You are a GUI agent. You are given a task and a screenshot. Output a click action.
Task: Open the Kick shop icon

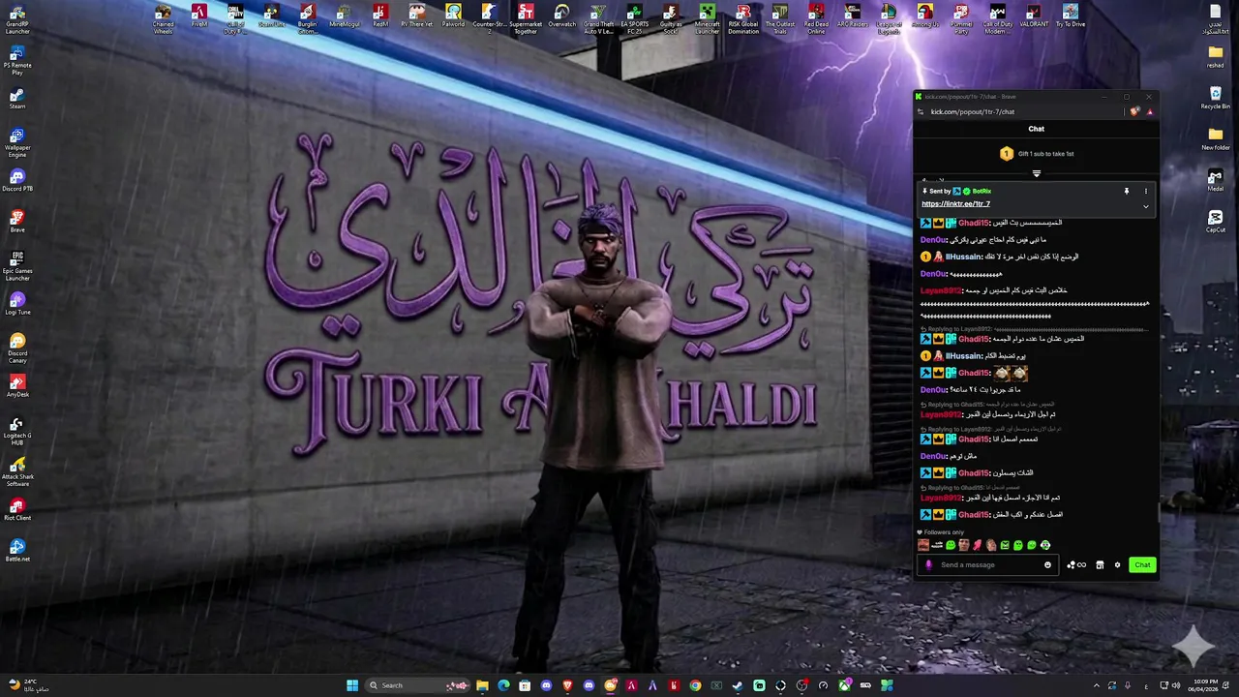coord(1100,565)
